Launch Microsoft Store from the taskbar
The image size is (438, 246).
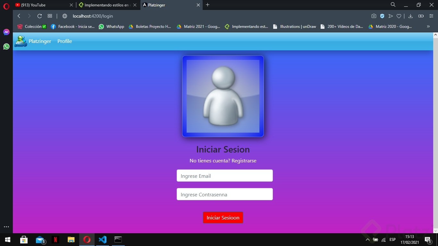[x=24, y=240]
